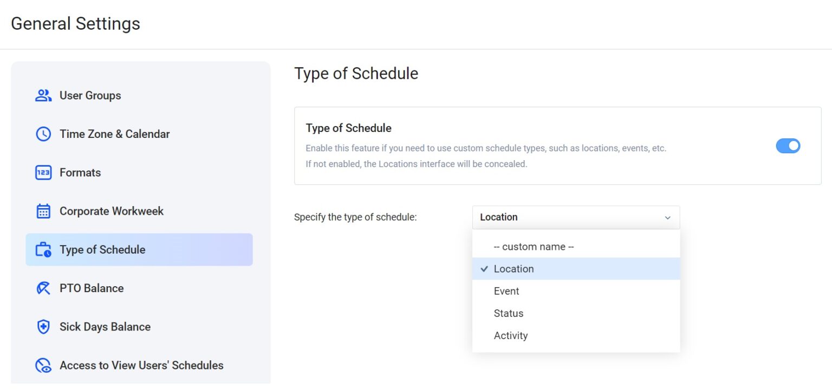Select the Time Zone & Calendar clock icon
Screen dimensions: 832x390
43,134
